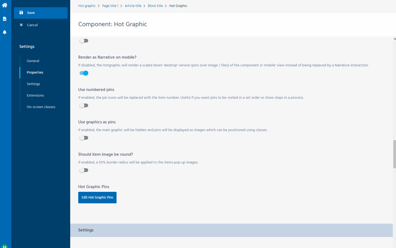396x248 pixels.
Task: Navigate to 'Page title 1' via breadcrumb
Action: tap(110, 6)
